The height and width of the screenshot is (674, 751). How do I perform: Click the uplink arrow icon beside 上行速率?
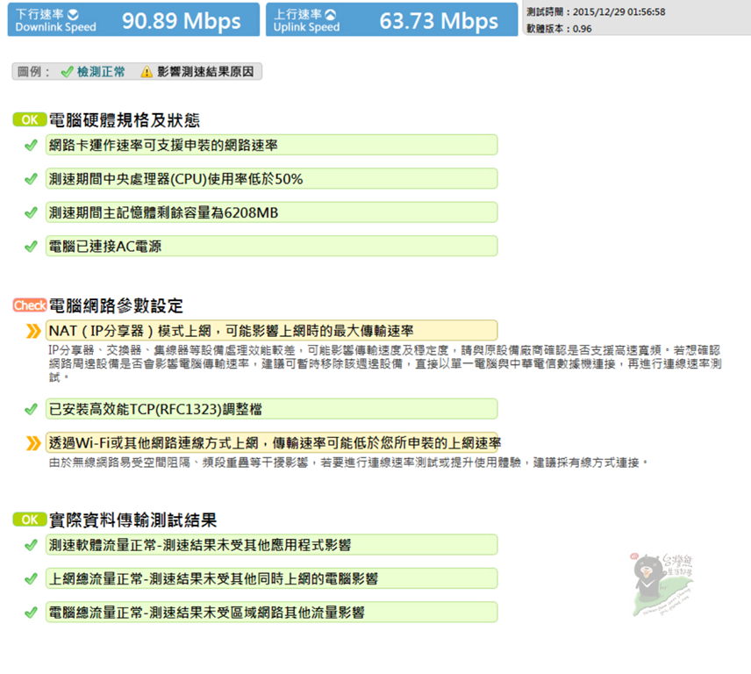[x=331, y=14]
